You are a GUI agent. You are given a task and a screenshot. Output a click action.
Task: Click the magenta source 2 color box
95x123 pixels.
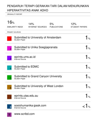9,48
